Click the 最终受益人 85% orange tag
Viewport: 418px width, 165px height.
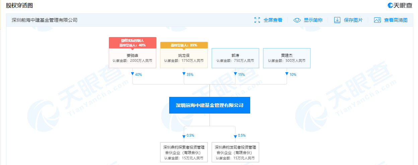point(184,45)
